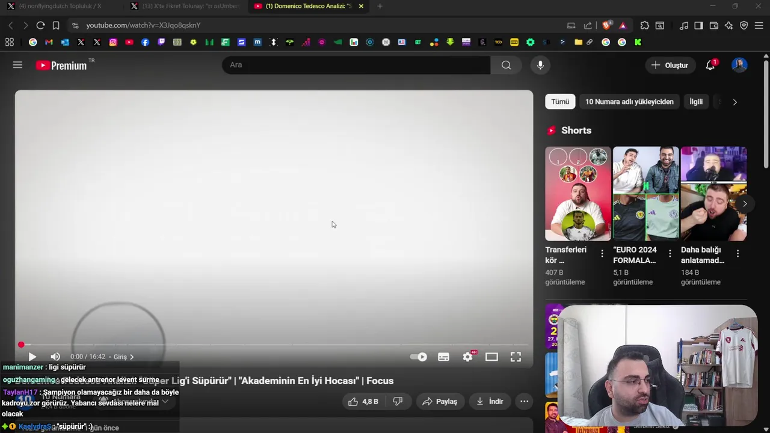The image size is (770, 433).
Task: Start voice search with microphone icon
Action: point(540,65)
